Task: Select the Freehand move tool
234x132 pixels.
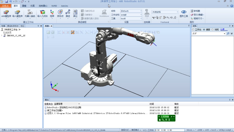Action: [153, 18]
